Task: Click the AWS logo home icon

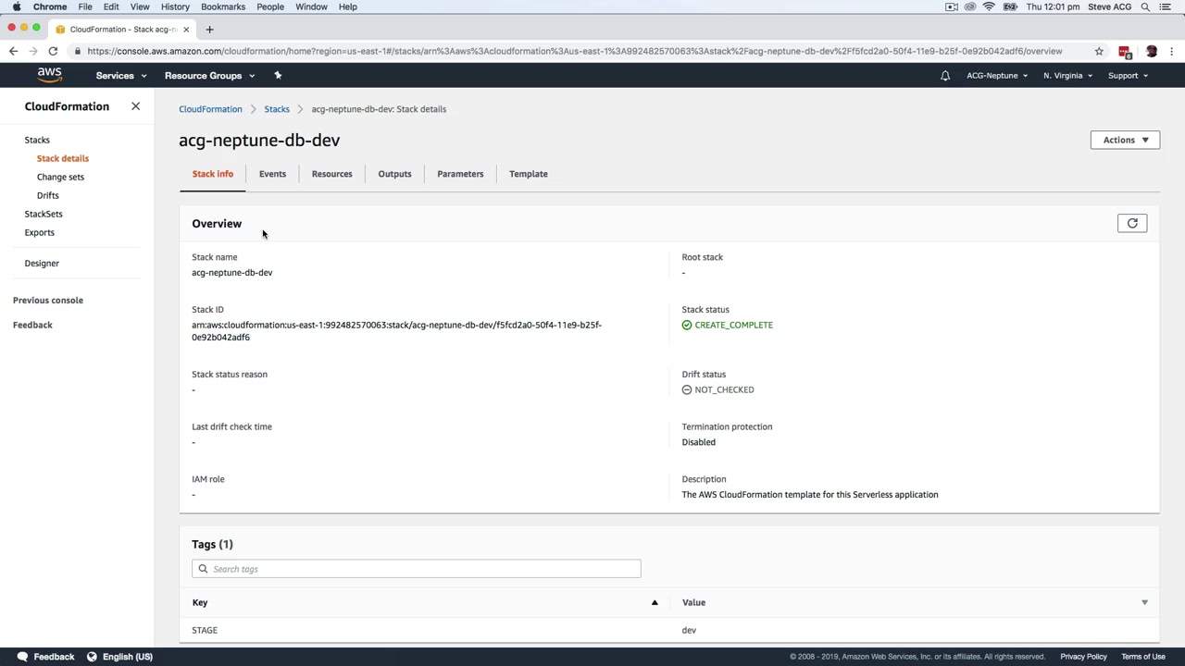Action: [50, 75]
